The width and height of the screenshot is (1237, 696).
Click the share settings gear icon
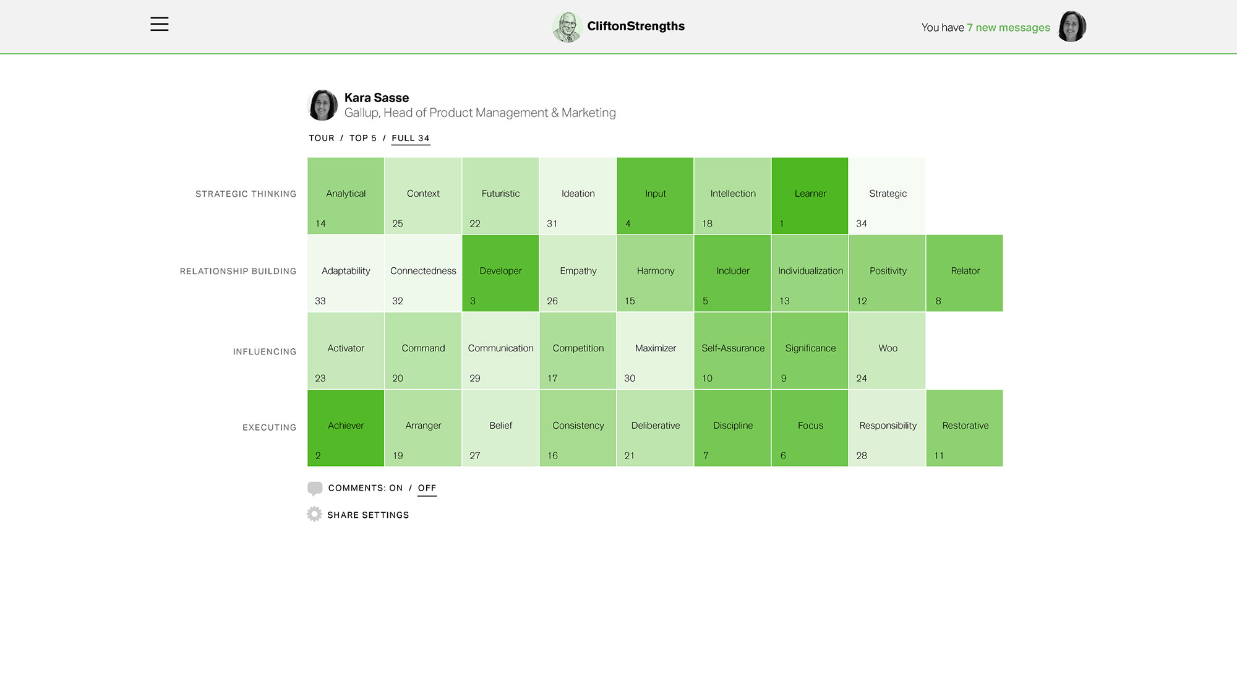point(314,514)
